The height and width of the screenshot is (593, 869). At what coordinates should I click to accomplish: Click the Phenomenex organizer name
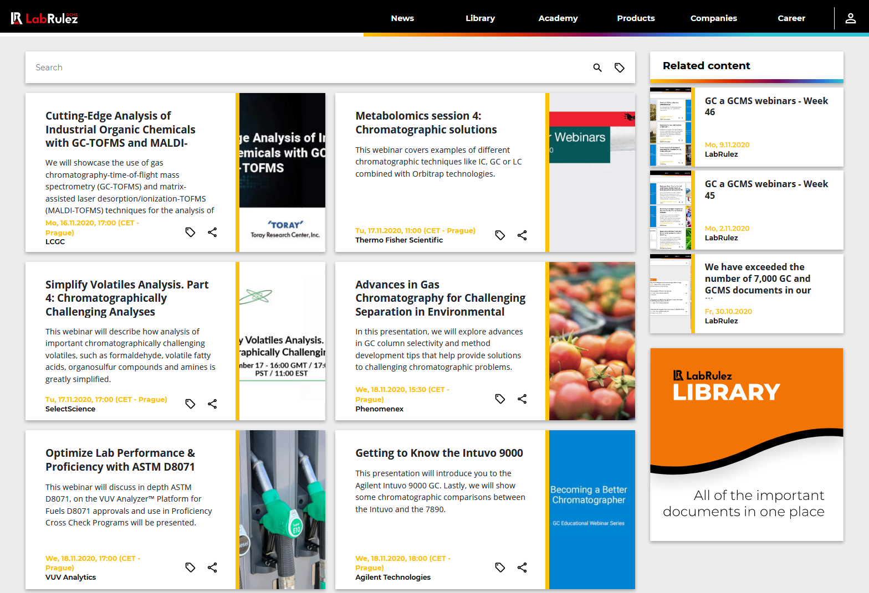coord(380,409)
